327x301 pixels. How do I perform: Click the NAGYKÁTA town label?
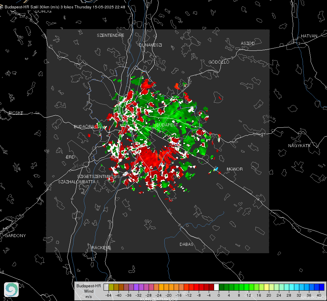tap(299, 145)
